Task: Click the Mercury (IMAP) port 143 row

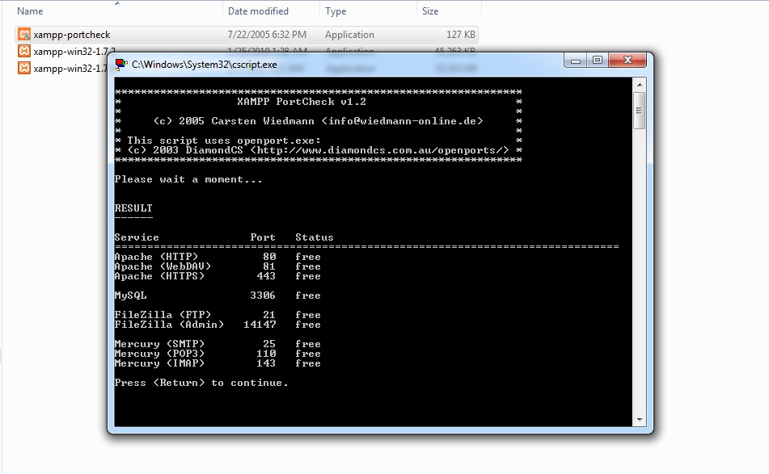Action: coord(218,363)
